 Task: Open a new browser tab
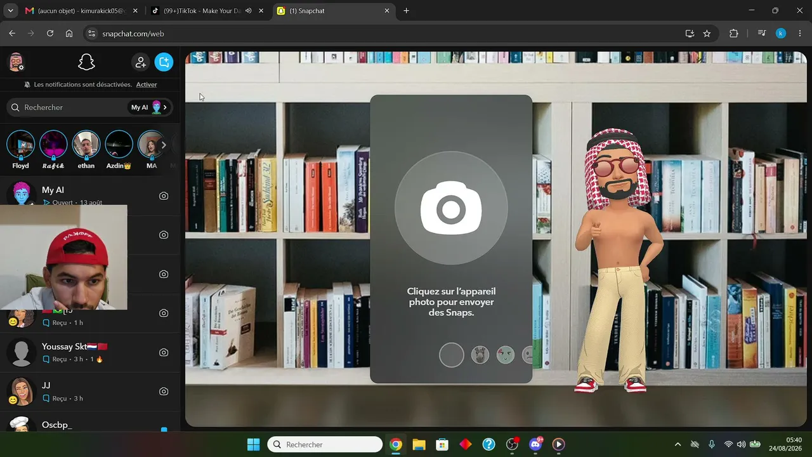coord(407,11)
